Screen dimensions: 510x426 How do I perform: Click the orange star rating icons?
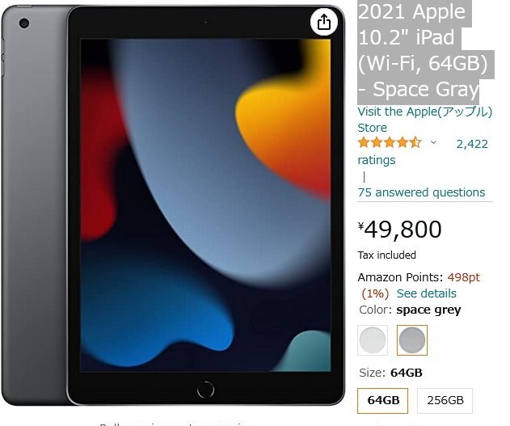[x=390, y=143]
